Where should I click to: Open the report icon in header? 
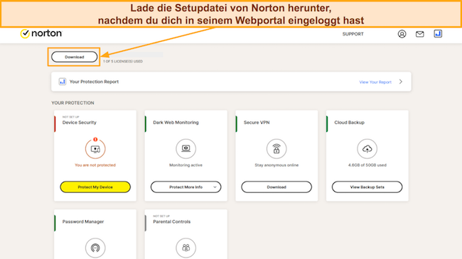pos(438,34)
